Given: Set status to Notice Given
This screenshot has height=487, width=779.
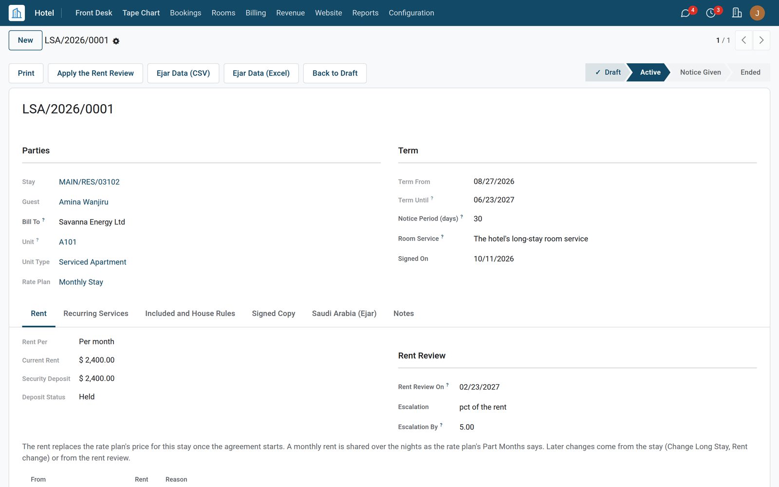Looking at the screenshot, I should [x=700, y=72].
